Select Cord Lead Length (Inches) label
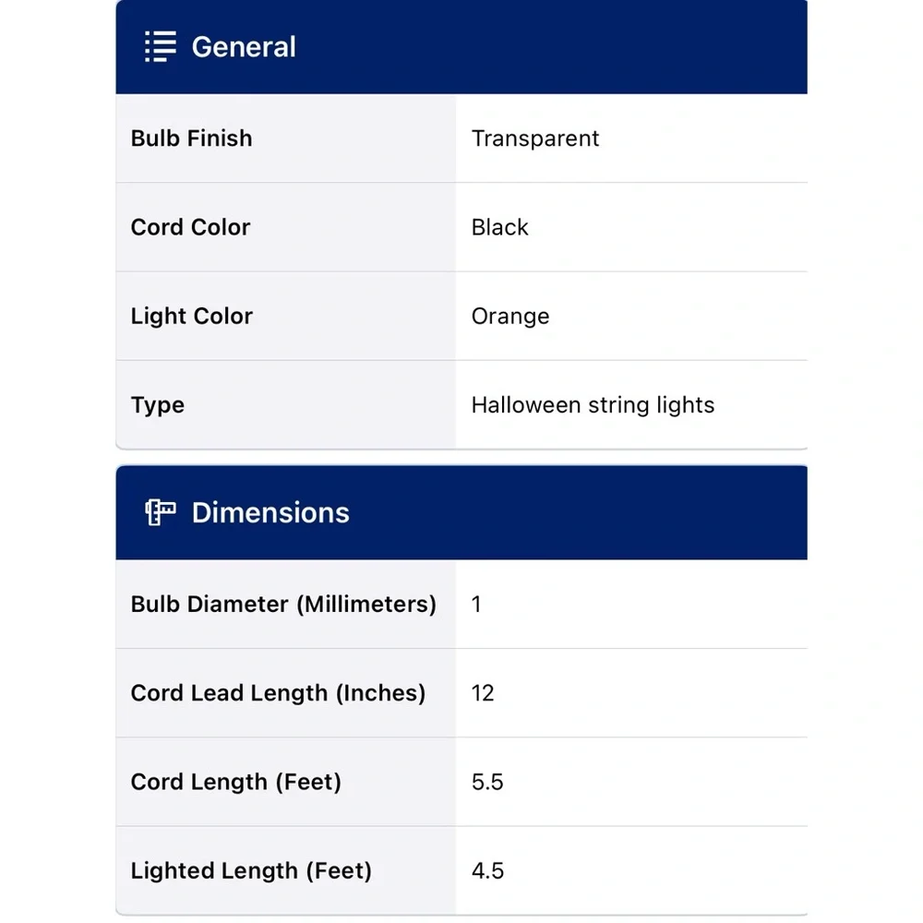The image size is (923, 923). tap(278, 693)
